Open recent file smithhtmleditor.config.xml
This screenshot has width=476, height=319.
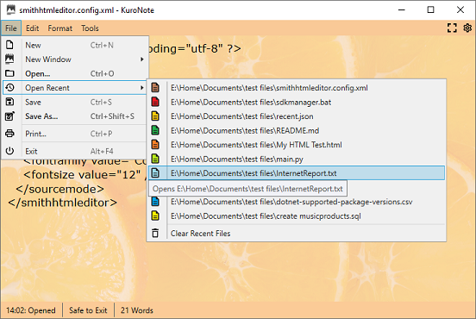coord(297,88)
